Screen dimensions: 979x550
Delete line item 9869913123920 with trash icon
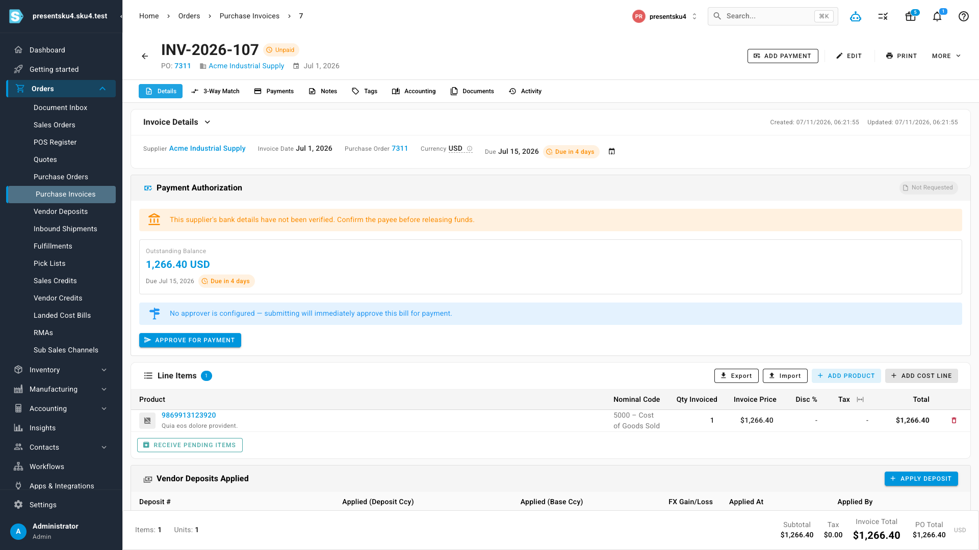pyautogui.click(x=954, y=421)
